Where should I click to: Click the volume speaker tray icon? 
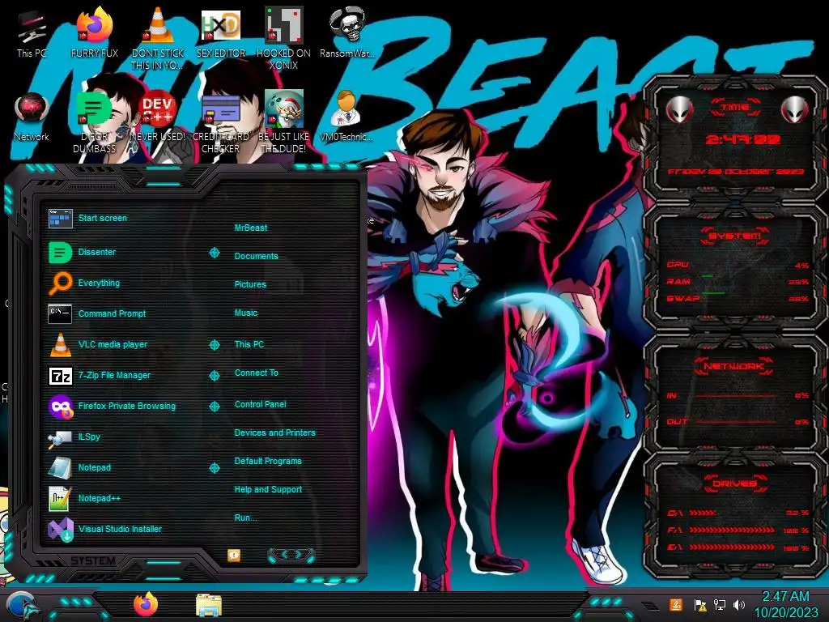click(739, 604)
